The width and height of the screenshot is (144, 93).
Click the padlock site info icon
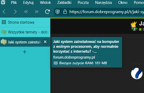pos(65,12)
